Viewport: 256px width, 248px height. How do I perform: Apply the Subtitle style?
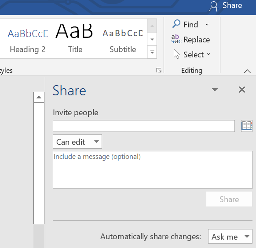123,39
